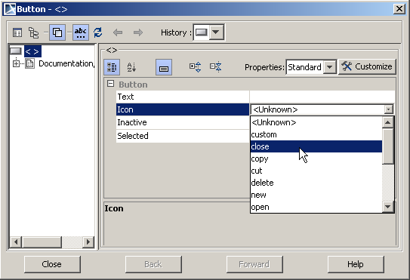Toggle the show description area icon
Image resolution: width=410 pixels, height=280 pixels.
pos(164,67)
